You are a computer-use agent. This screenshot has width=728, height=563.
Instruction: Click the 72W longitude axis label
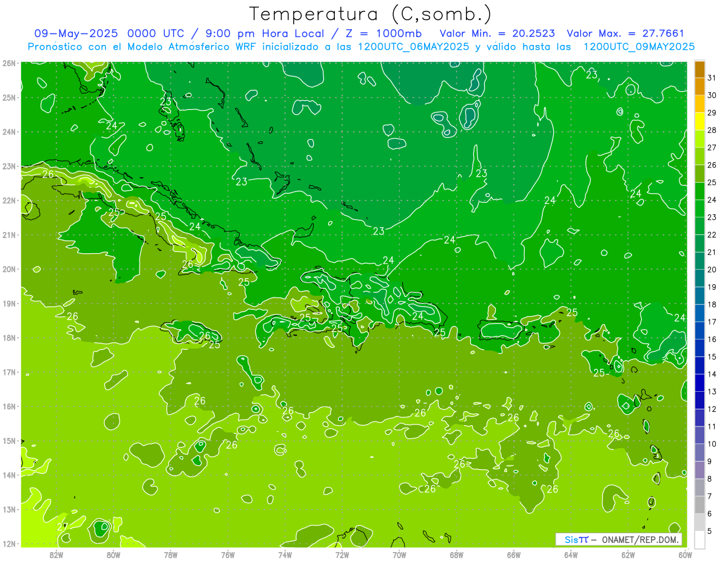click(x=342, y=554)
